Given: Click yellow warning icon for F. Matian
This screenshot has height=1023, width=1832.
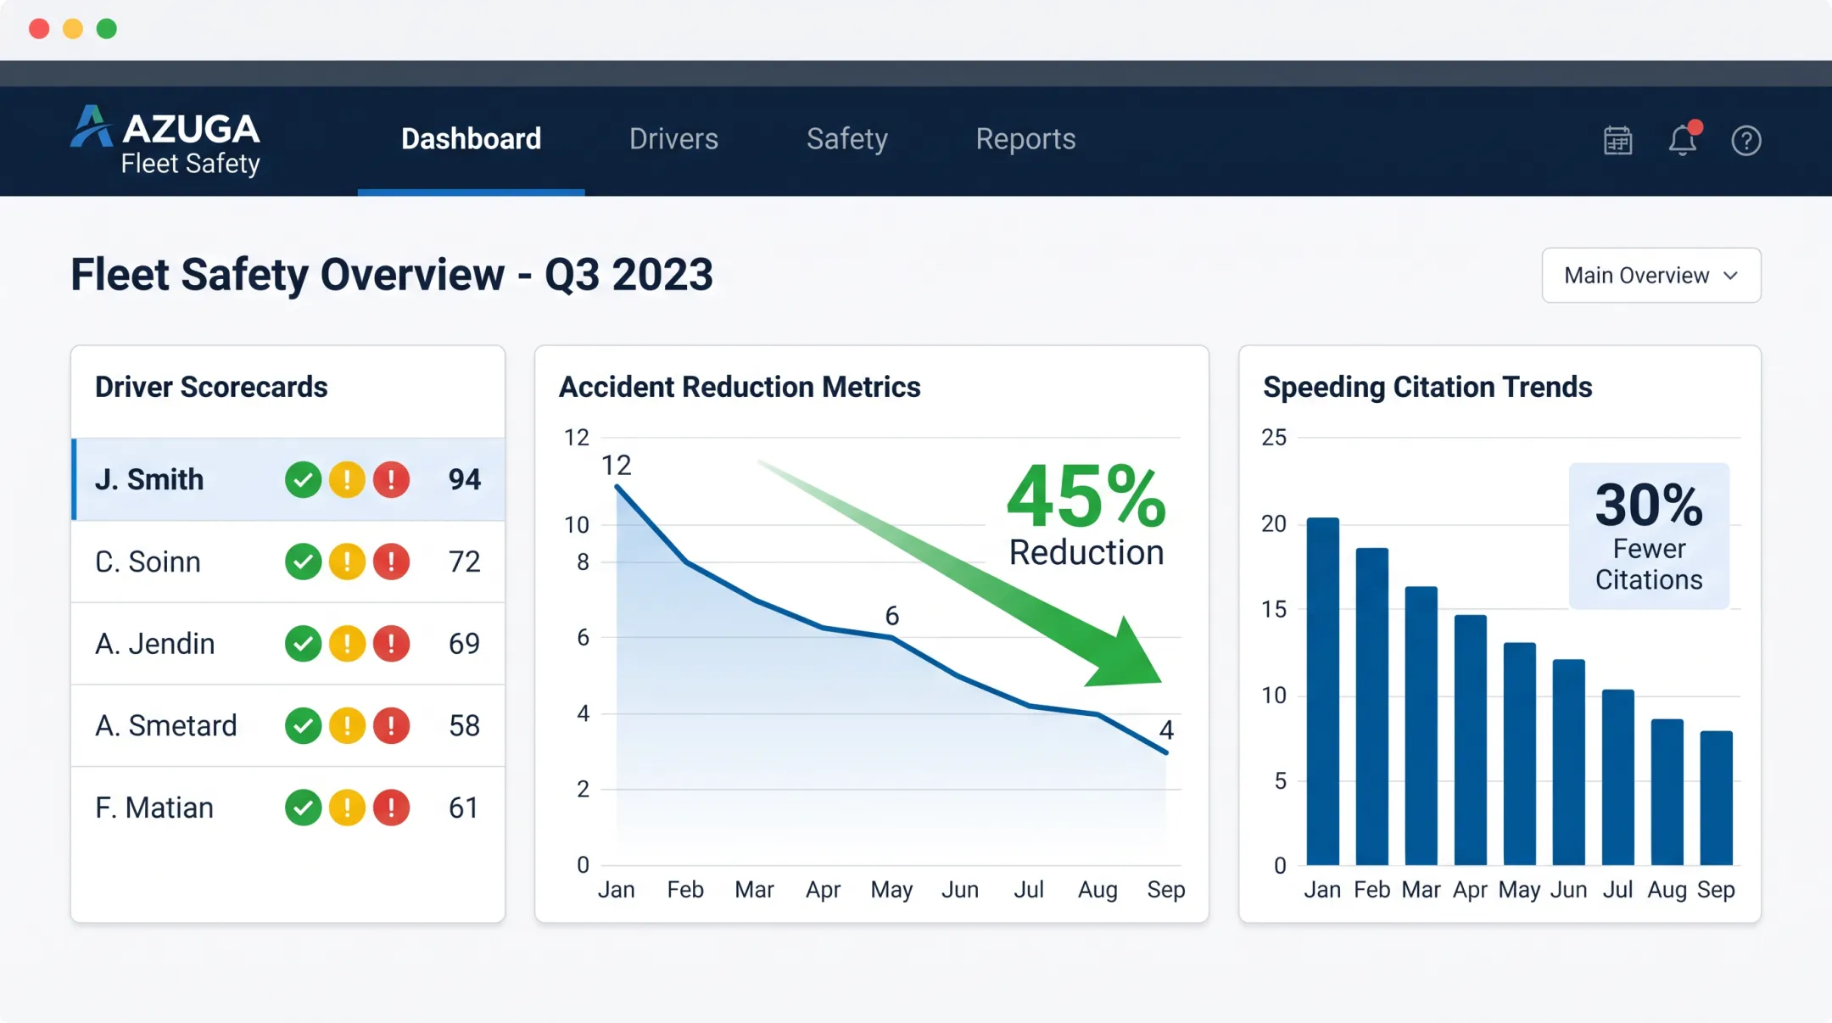Looking at the screenshot, I should (347, 808).
